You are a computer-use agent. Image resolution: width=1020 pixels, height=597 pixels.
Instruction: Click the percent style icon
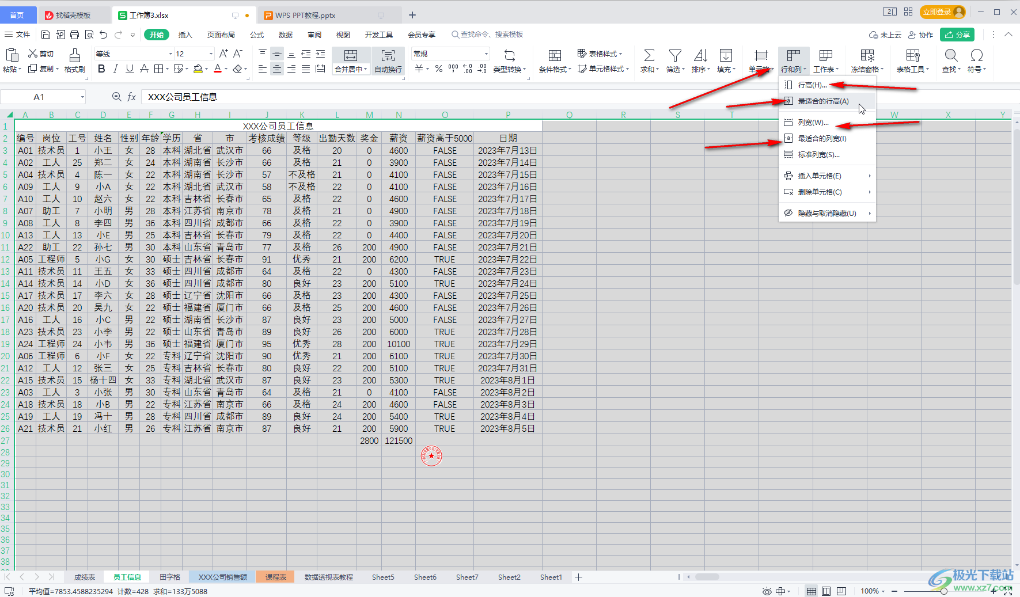(439, 69)
